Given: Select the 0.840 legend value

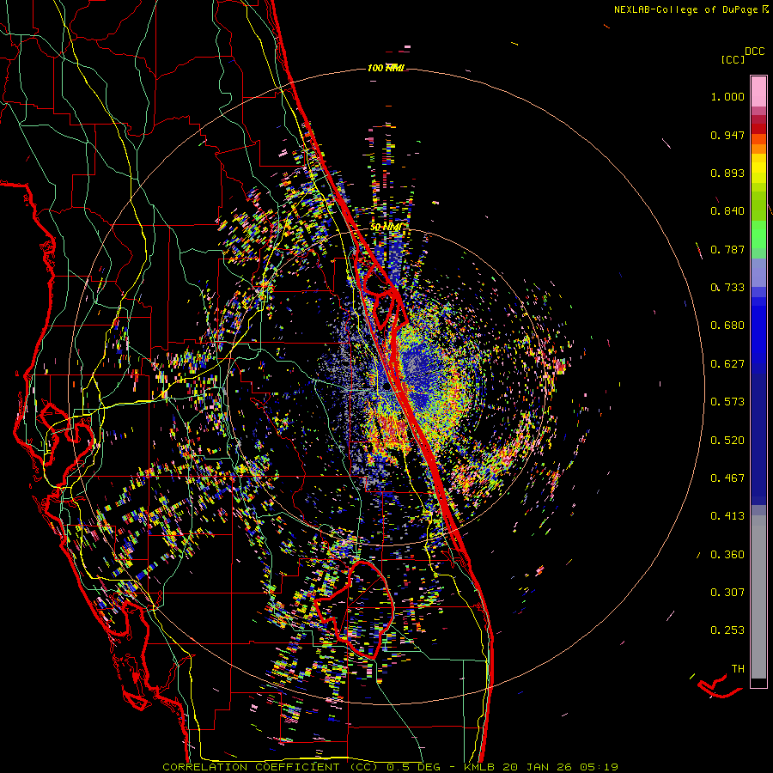Looking at the screenshot, I should coord(727,211).
